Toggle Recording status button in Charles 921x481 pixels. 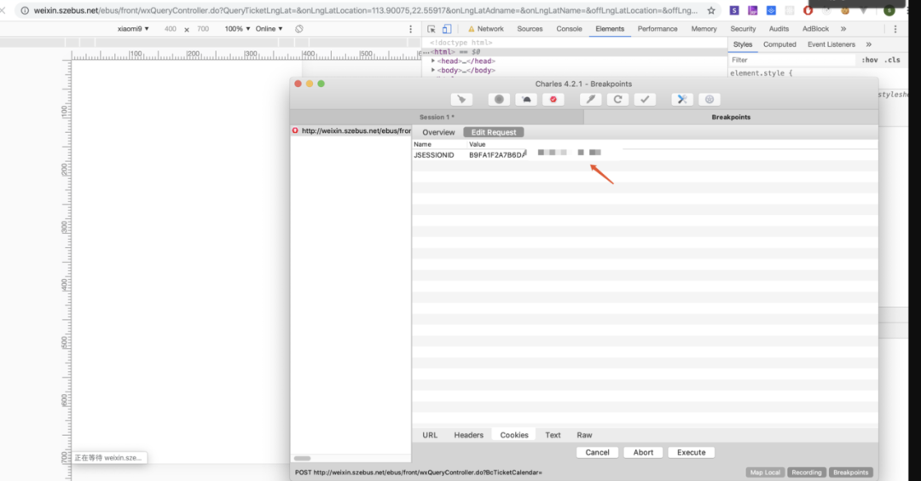click(x=807, y=472)
